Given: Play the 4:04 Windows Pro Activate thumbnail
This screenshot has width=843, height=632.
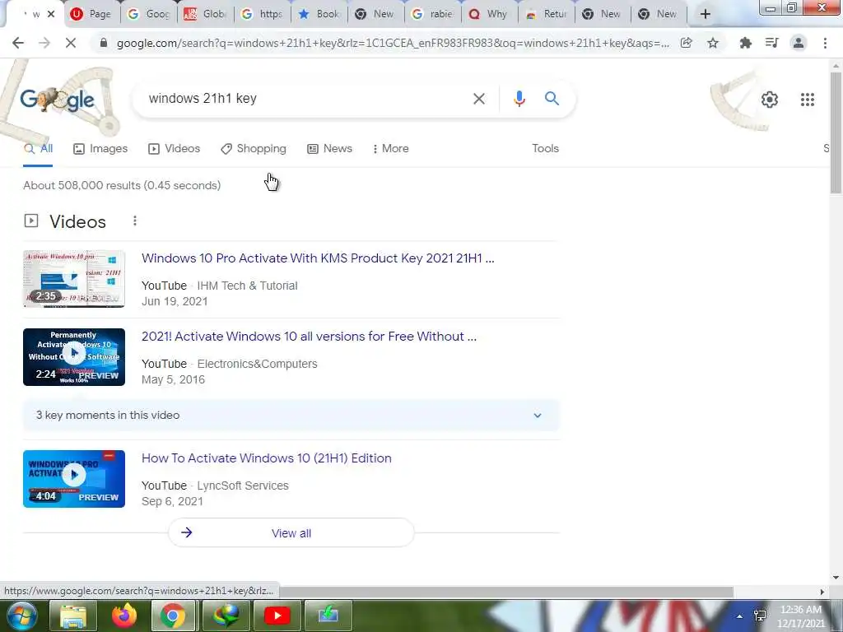Looking at the screenshot, I should 74,479.
